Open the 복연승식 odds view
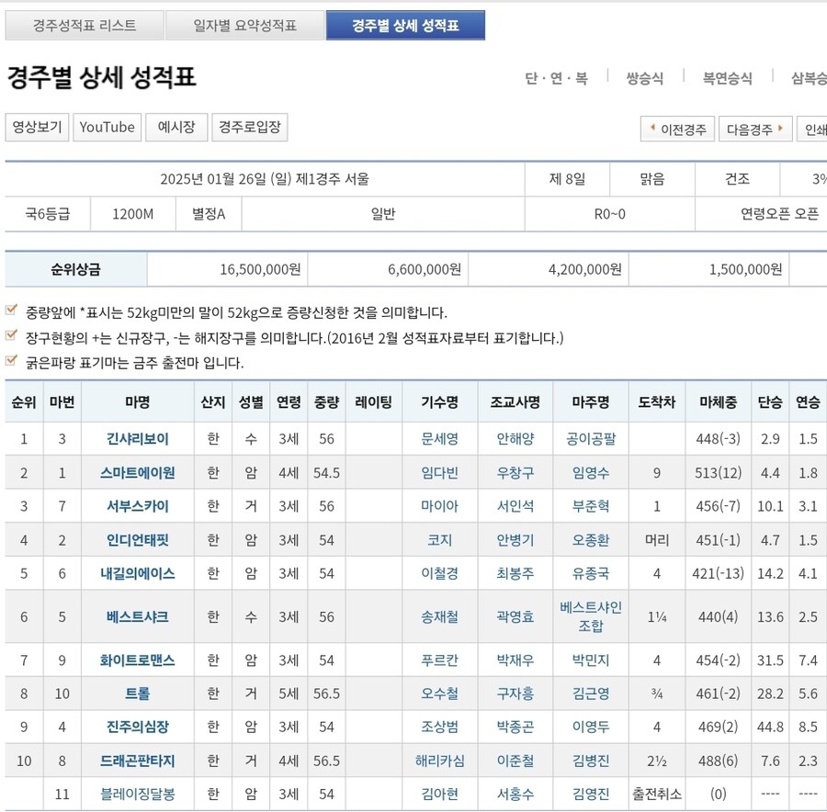This screenshot has height=812, width=827. click(x=725, y=79)
